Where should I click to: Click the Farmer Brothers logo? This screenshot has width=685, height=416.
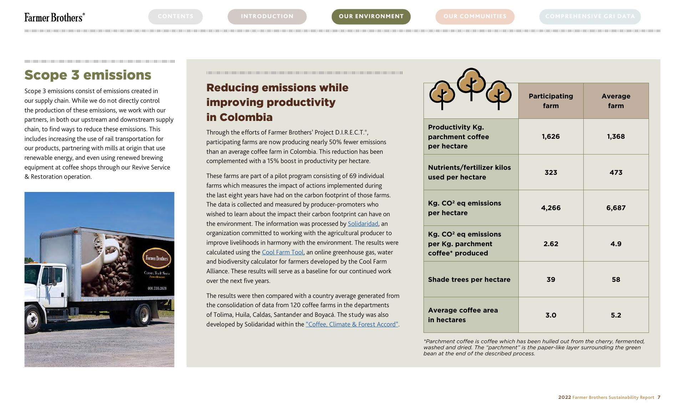click(55, 17)
